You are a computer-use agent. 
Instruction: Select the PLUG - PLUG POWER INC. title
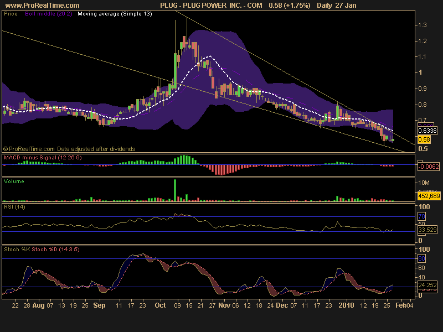(211, 6)
